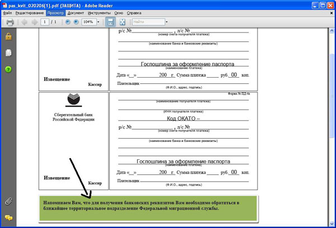Click the Найти search field
The width and height of the screenshot is (336, 228).
tap(148, 22)
